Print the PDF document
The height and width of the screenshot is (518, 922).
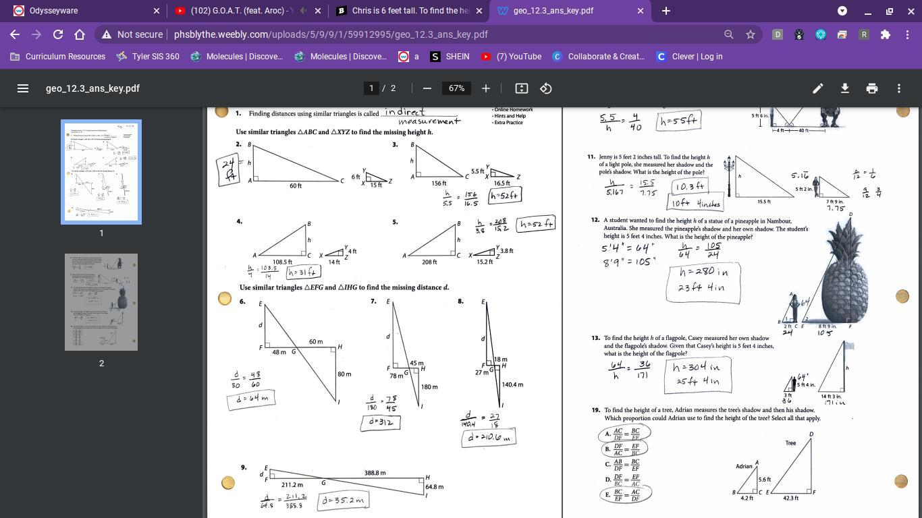[872, 88]
